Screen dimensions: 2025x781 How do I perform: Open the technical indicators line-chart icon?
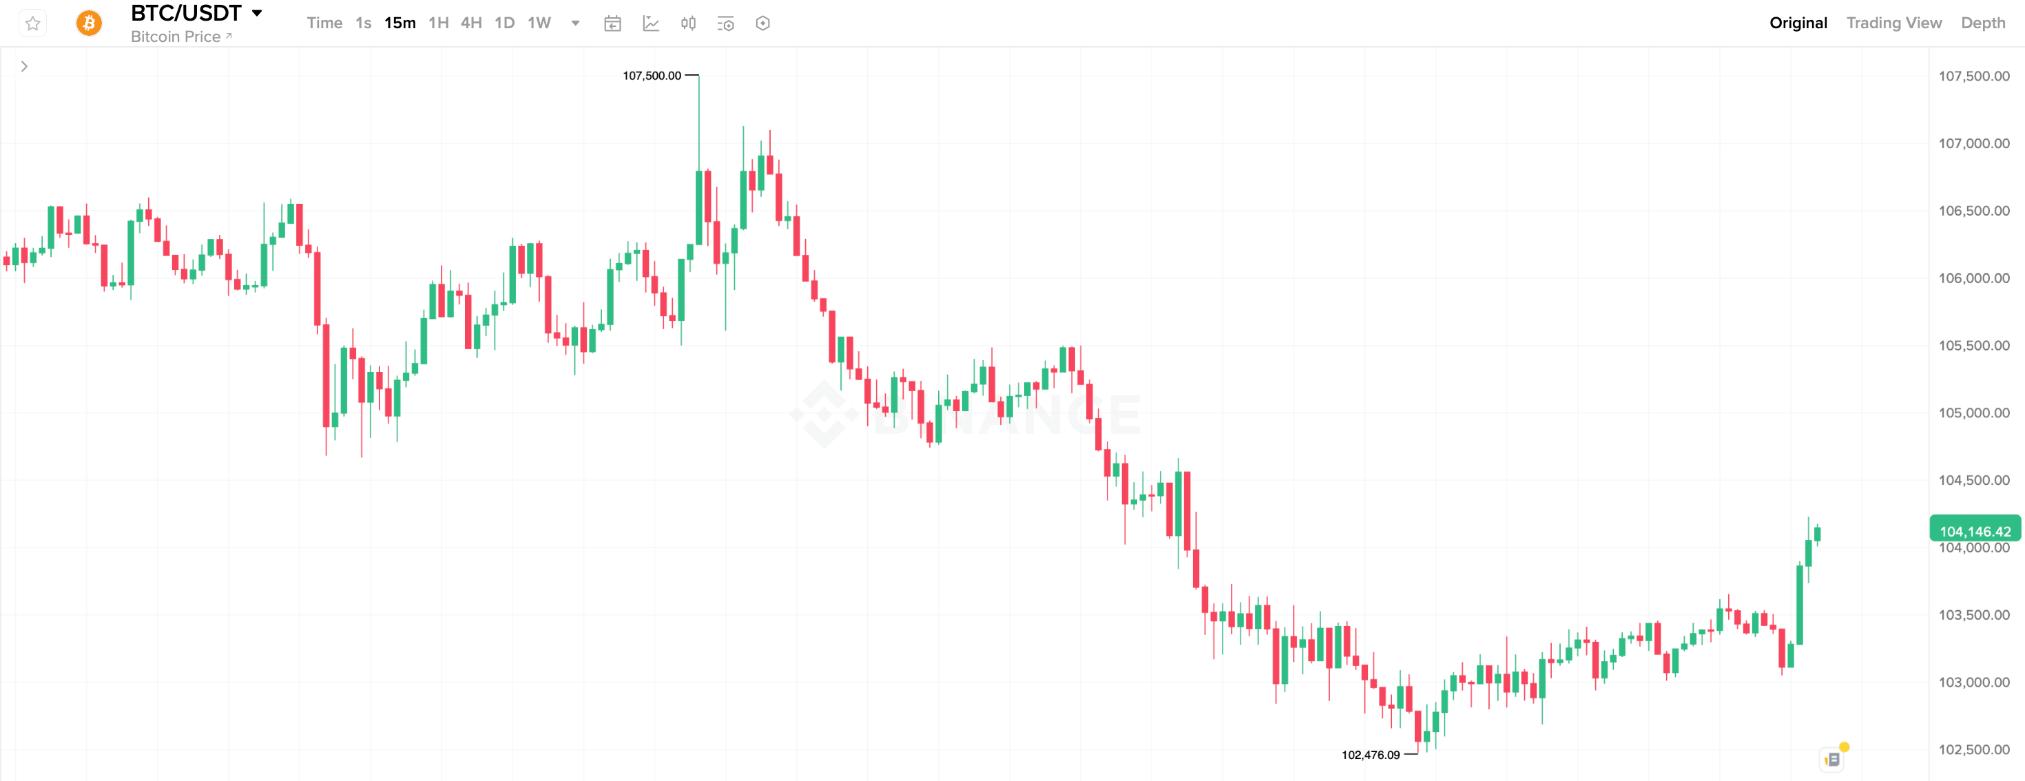651,23
